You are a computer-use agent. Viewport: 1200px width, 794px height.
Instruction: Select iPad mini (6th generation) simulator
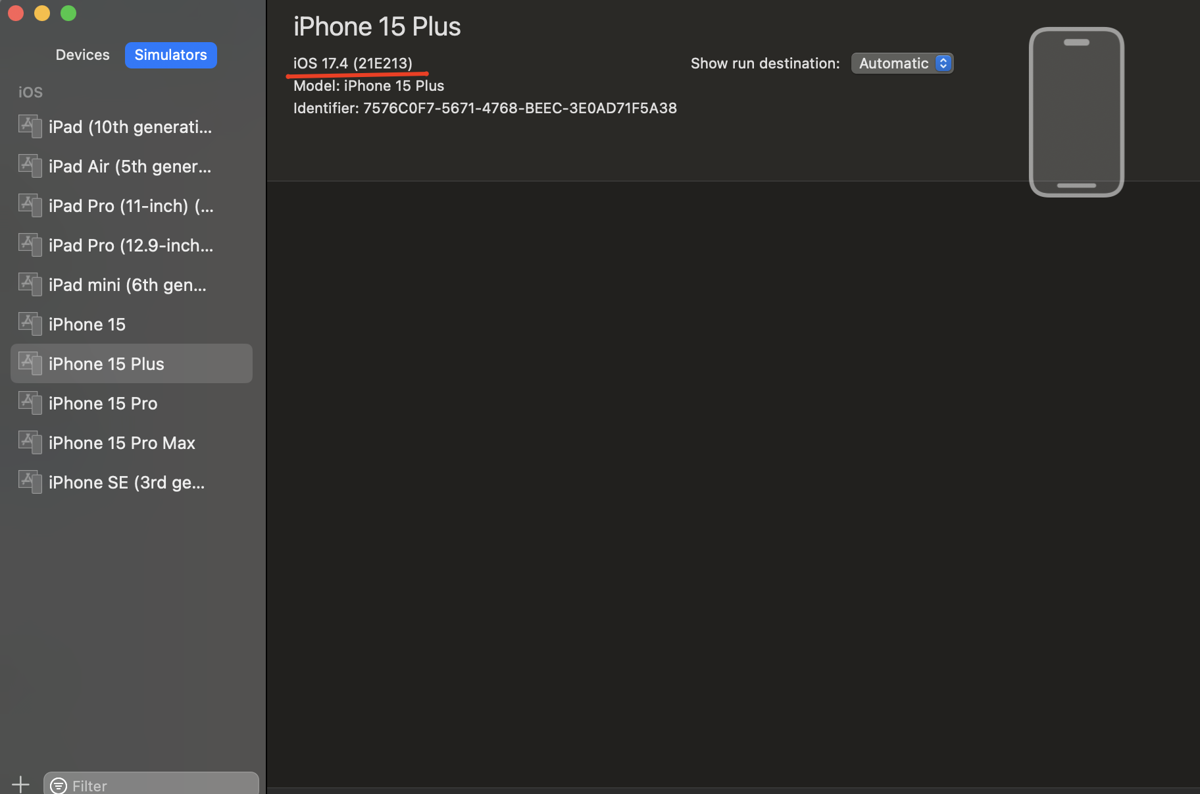(x=132, y=284)
